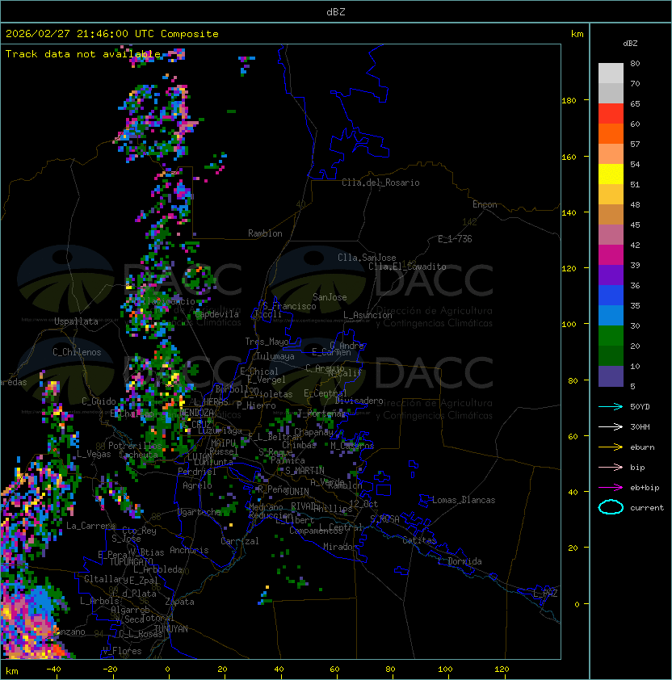This screenshot has width=672, height=680.
Task: Click the dBZ title at top center
Action: (336, 11)
